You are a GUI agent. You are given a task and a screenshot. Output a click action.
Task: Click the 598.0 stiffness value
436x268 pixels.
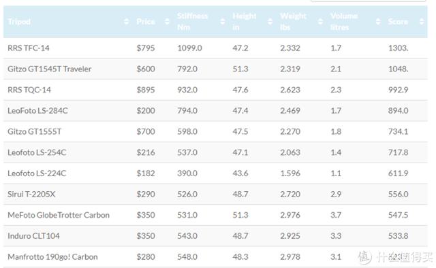click(187, 131)
